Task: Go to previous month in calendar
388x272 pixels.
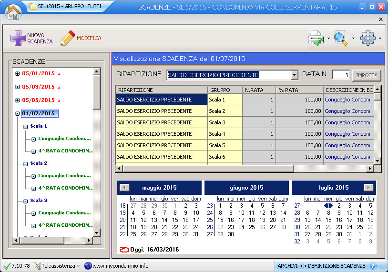Action: click(124, 188)
